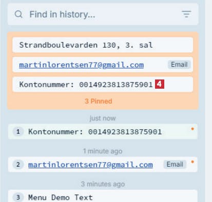Select pinned Kontonummer entry

[103, 85]
